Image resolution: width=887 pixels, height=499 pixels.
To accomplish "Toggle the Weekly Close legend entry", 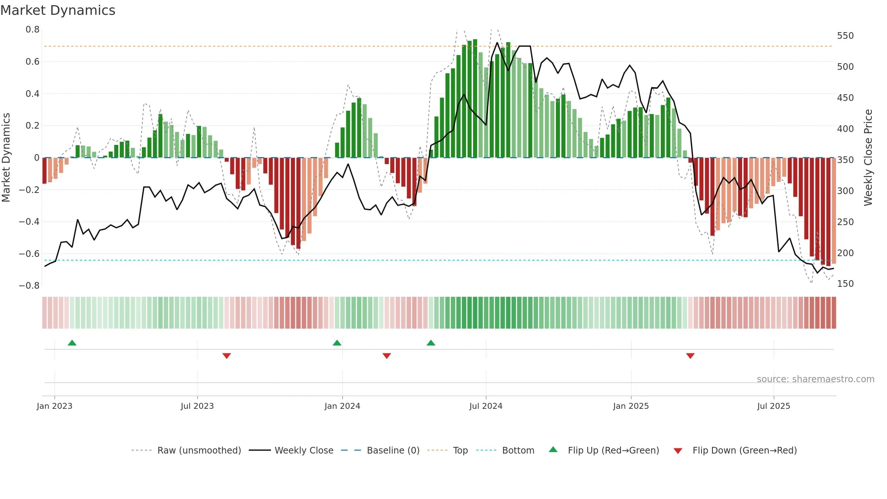I will coord(291,450).
